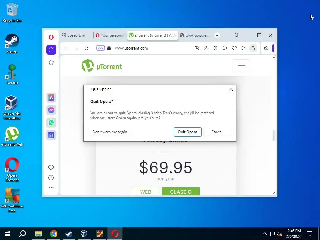320x240 pixels.
Task: Open the music player sidebar icon
Action: pyautogui.click(x=51, y=135)
